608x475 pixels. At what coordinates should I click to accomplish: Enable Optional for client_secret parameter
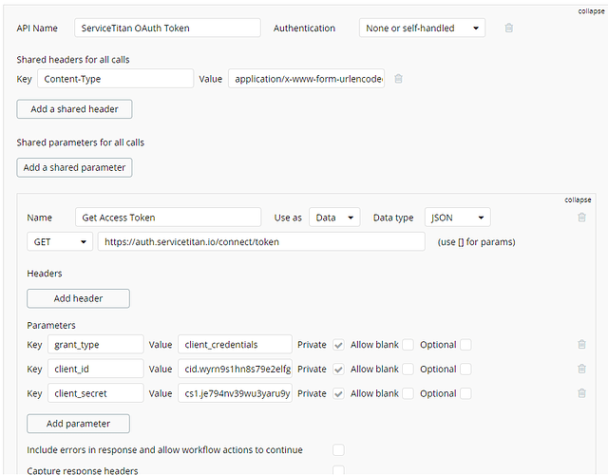tap(465, 393)
